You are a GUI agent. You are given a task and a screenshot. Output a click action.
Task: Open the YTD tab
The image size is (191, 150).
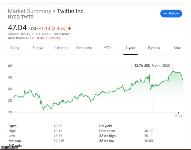(x=107, y=48)
